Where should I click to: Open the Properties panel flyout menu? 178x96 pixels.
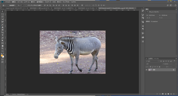(176, 9)
